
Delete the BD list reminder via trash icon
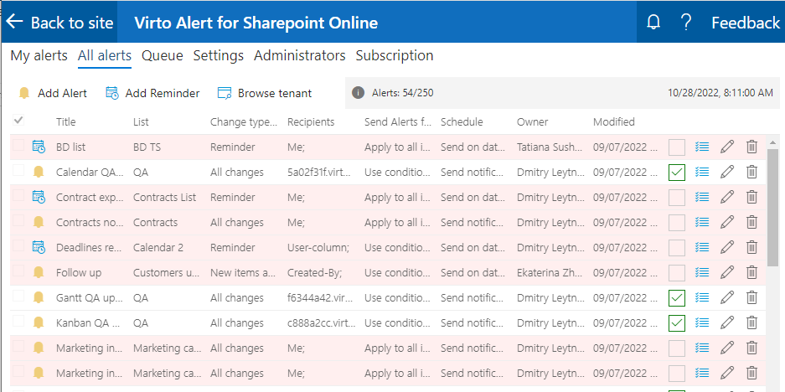coord(751,147)
